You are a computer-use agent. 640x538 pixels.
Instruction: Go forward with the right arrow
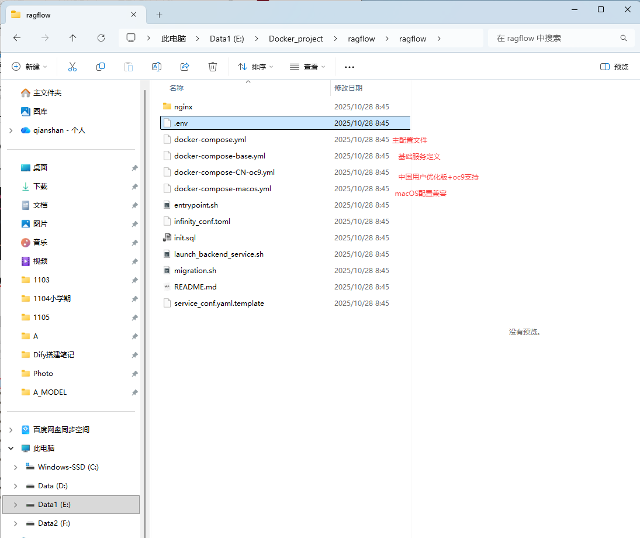[x=45, y=38]
